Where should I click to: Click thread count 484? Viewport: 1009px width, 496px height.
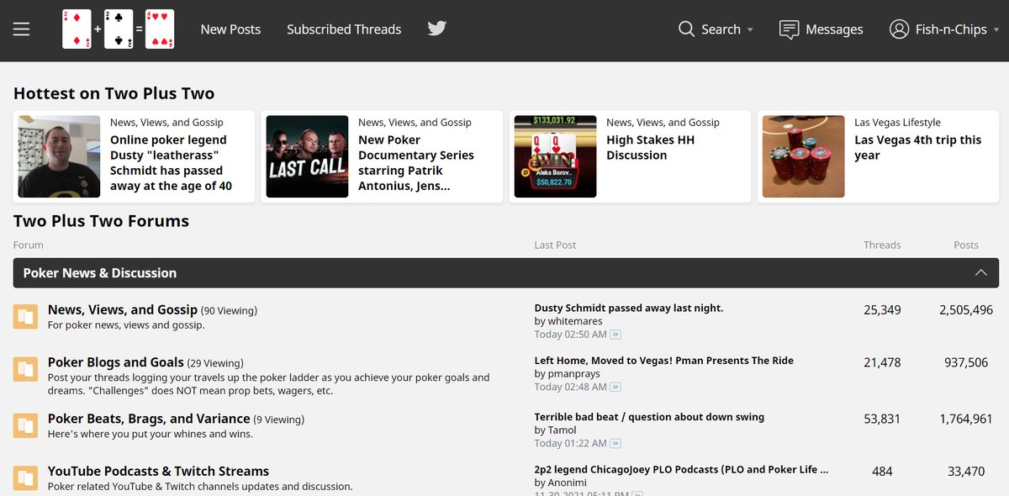point(882,472)
